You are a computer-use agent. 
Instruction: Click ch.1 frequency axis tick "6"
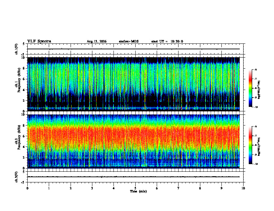pos(24,79)
